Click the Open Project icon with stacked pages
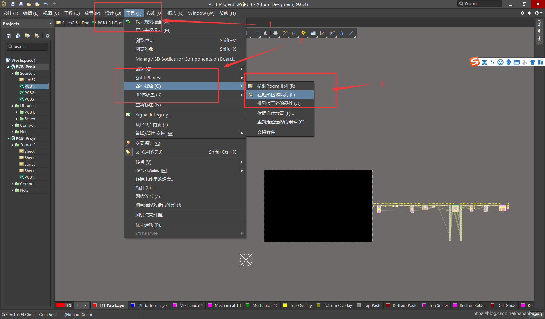 coord(37,4)
